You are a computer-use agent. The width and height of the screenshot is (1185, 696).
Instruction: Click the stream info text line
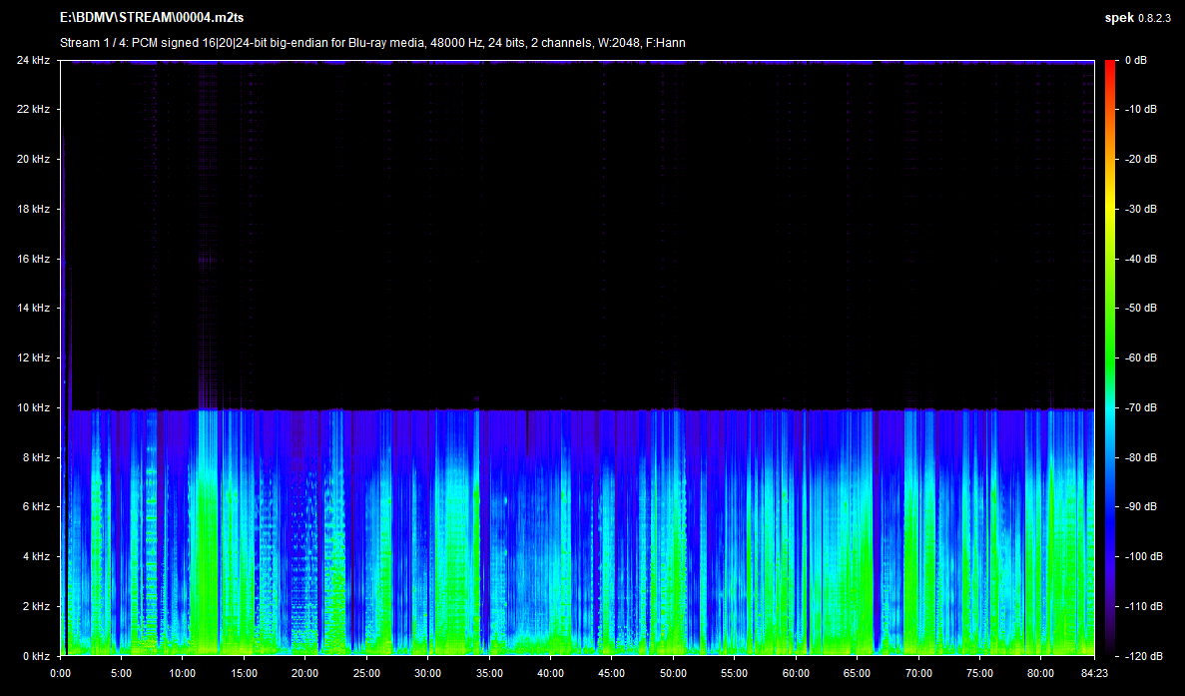click(x=372, y=43)
